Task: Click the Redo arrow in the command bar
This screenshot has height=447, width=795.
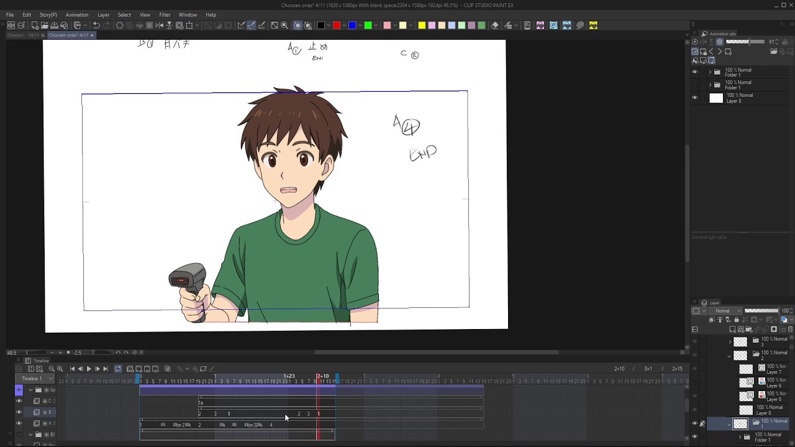Action: coord(106,25)
